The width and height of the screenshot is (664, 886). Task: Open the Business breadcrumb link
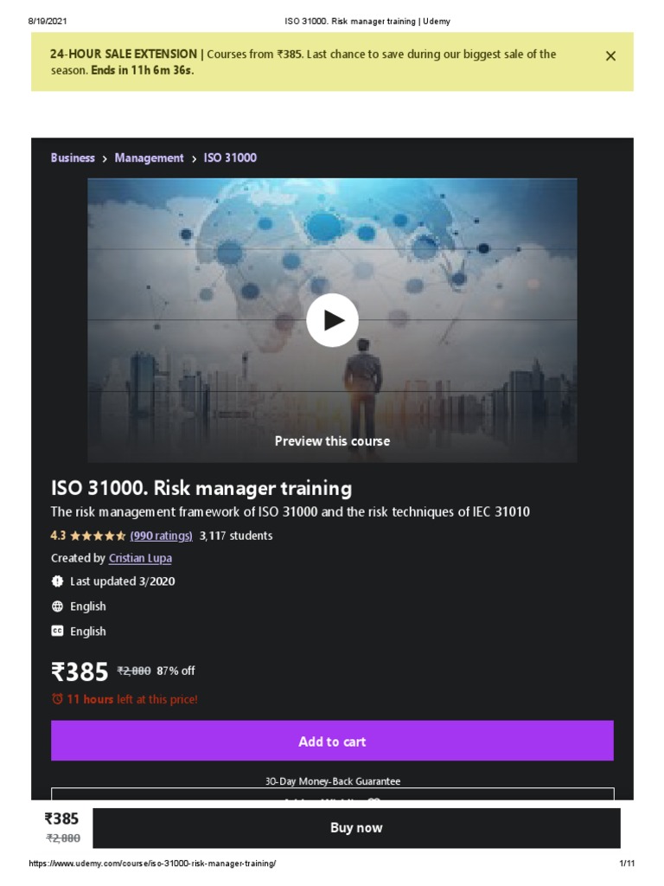click(x=73, y=157)
